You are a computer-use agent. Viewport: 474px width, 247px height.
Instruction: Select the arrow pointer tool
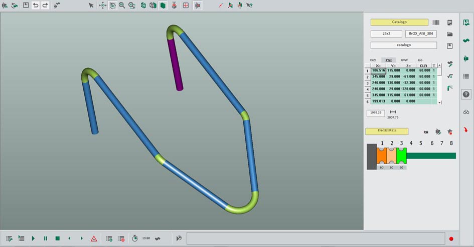pos(91,5)
